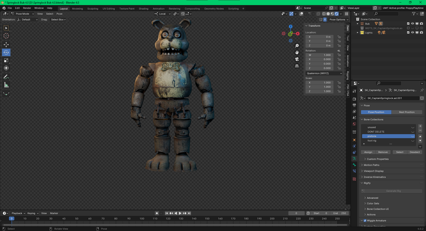Screen dimensions: 426x231
Task: Open the Pose Options dropdown
Action: click(339, 20)
